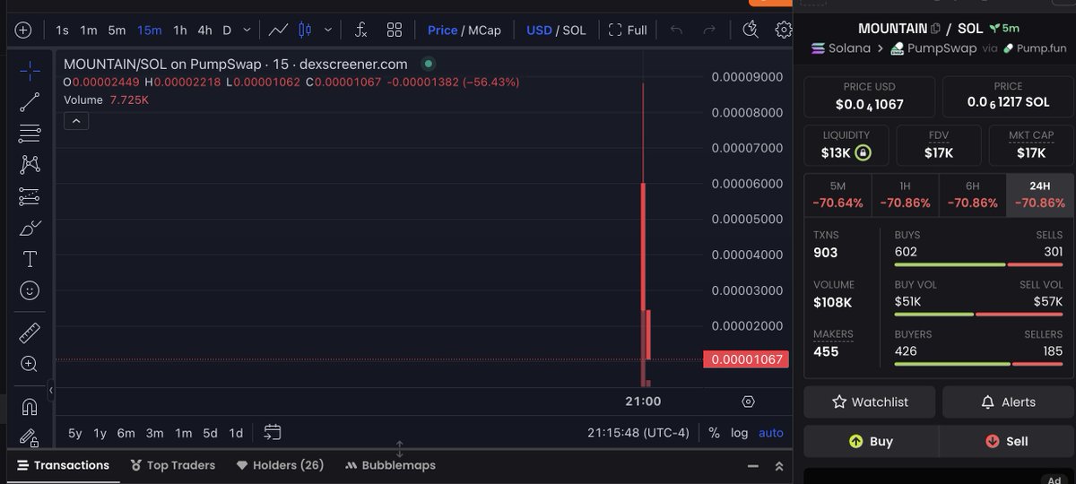
Task: Open the go to date calendar icon
Action: pyautogui.click(x=273, y=433)
